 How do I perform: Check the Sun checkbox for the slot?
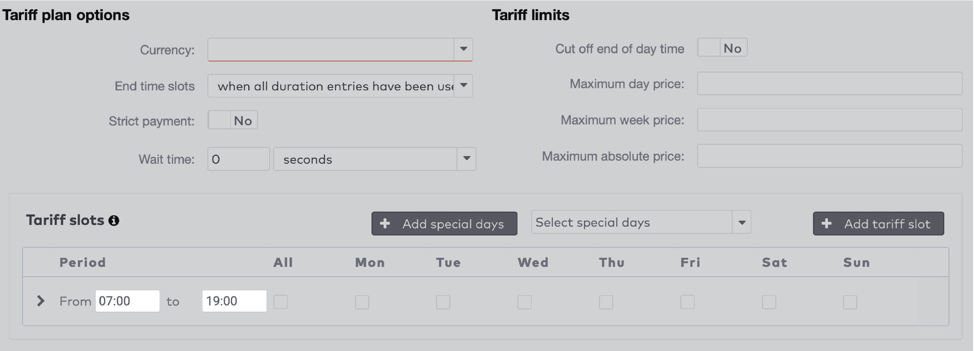pyautogui.click(x=850, y=301)
